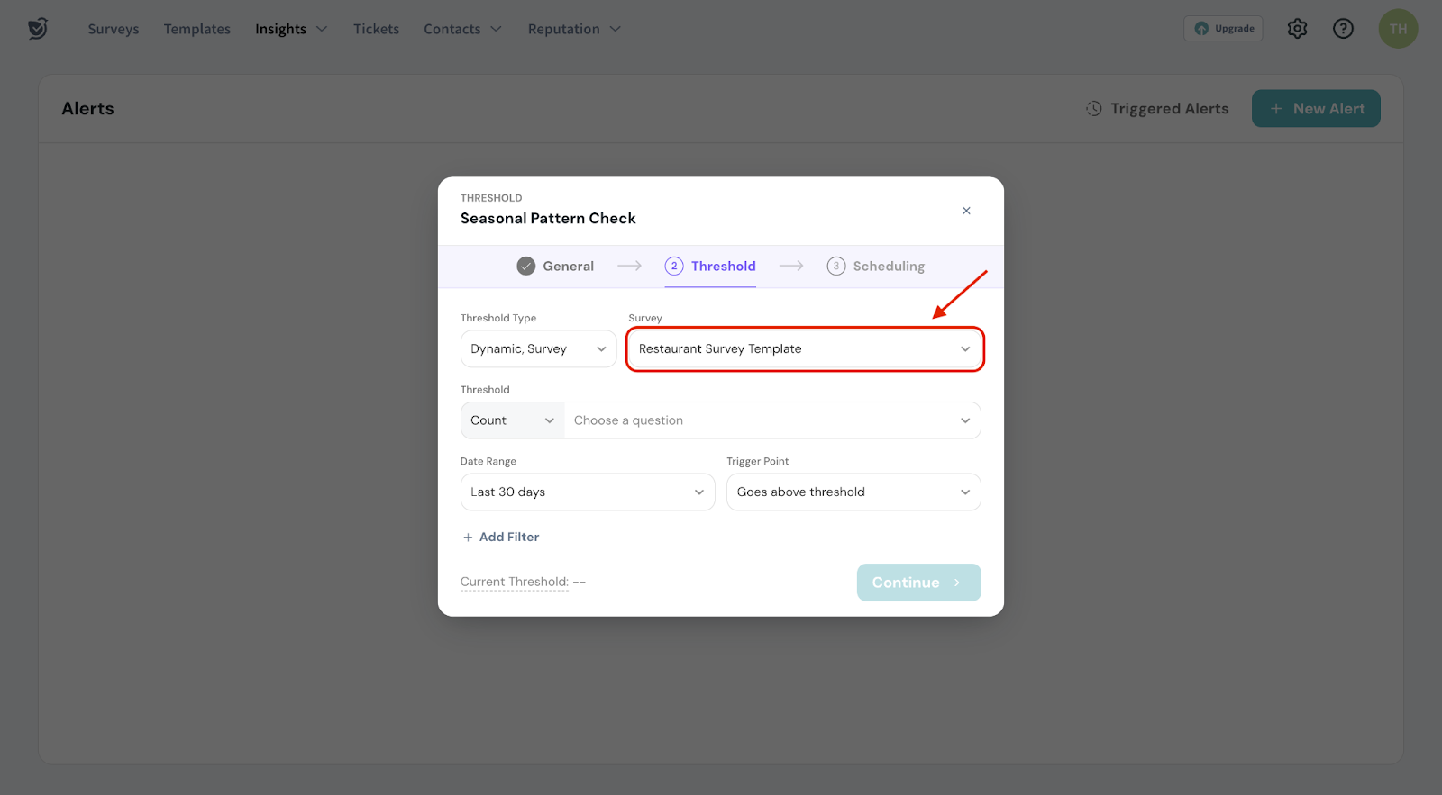The height and width of the screenshot is (795, 1442).
Task: Click the TH user avatar
Action: 1398,29
